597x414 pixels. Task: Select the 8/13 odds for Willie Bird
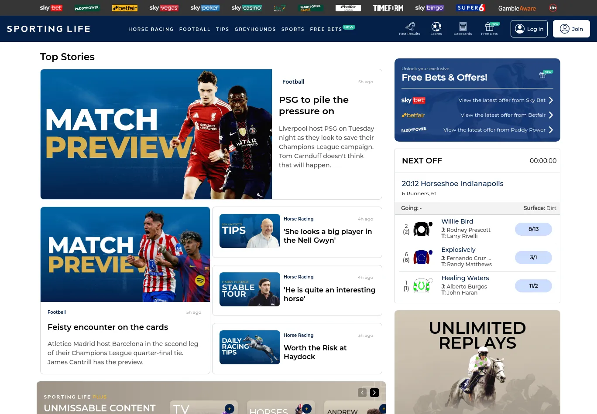(x=533, y=229)
